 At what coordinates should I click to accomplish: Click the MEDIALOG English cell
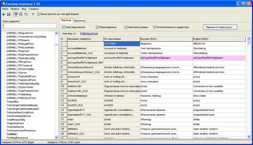pyautogui.click(x=219, y=44)
